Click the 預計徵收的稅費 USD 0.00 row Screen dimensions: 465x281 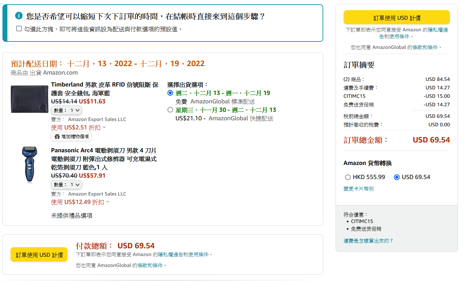point(396,124)
